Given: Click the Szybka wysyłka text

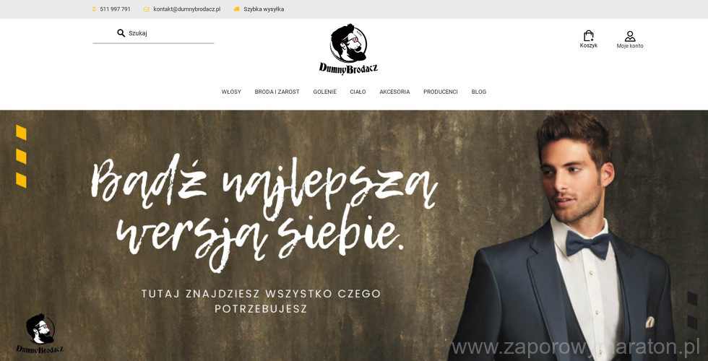Looking at the screenshot, I should tap(264, 9).
